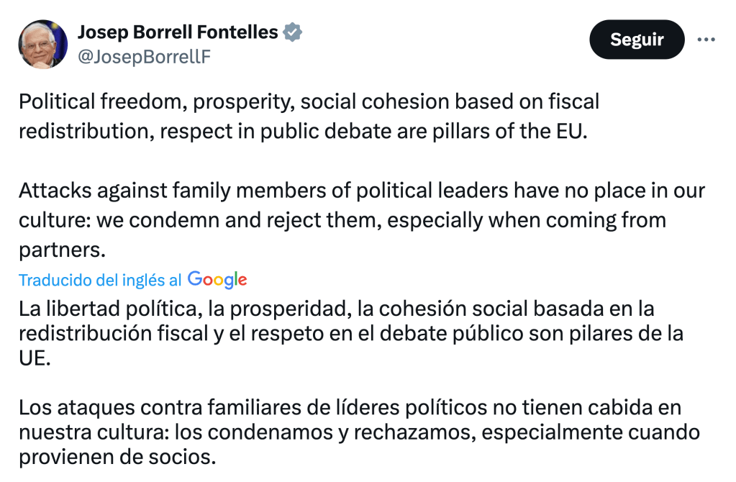
Task: Open Josep Borrell's profile picture
Action: tap(43, 45)
